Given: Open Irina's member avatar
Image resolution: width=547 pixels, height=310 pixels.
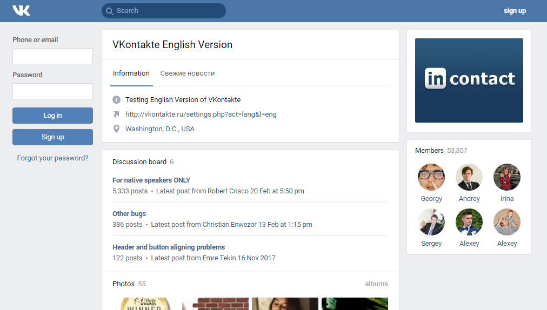Looking at the screenshot, I should [507, 177].
